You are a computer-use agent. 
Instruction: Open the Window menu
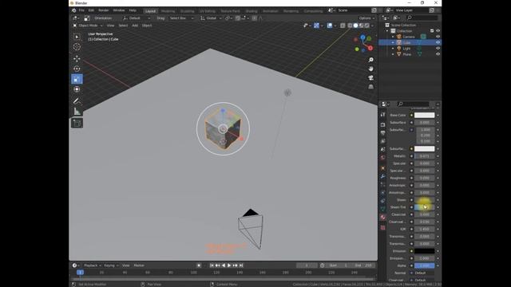[119, 10]
